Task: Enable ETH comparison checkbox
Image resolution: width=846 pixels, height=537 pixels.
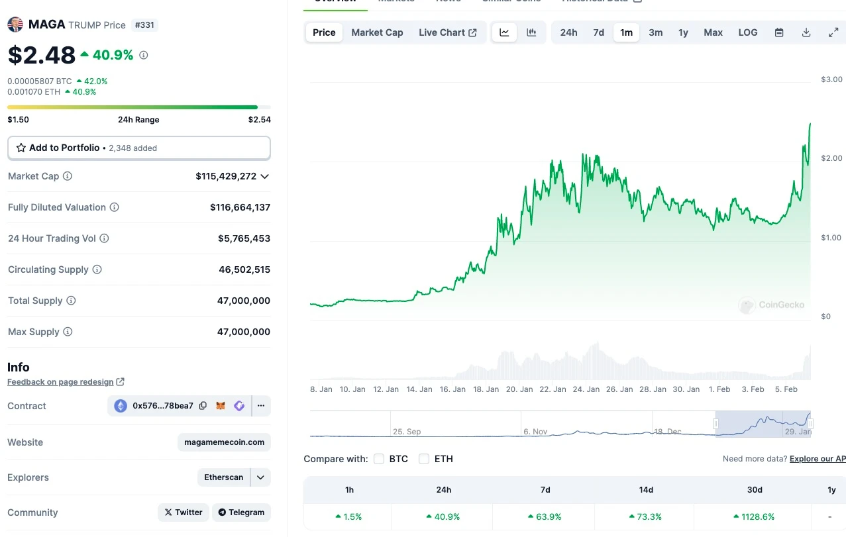Action: pyautogui.click(x=424, y=459)
